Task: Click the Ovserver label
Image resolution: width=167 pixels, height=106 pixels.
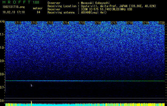Action: [x=54, y=3]
